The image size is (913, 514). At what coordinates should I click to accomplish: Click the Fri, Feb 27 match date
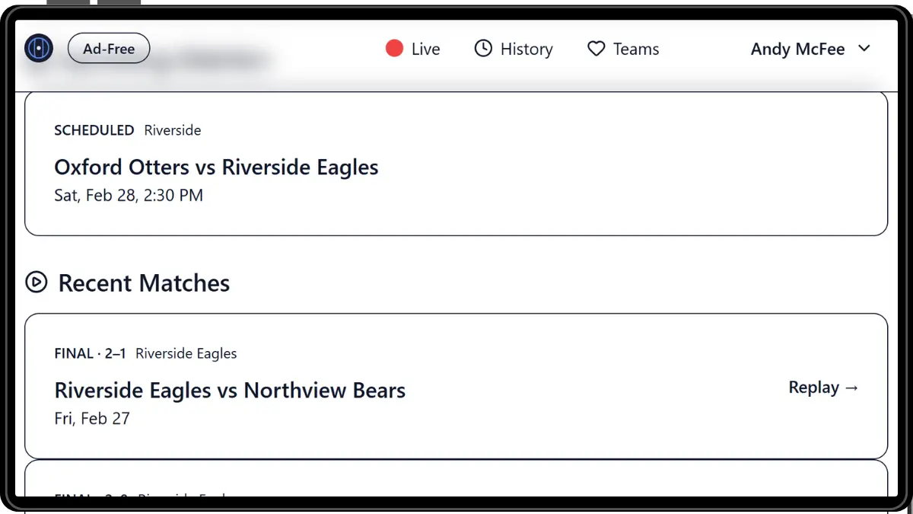pos(92,418)
